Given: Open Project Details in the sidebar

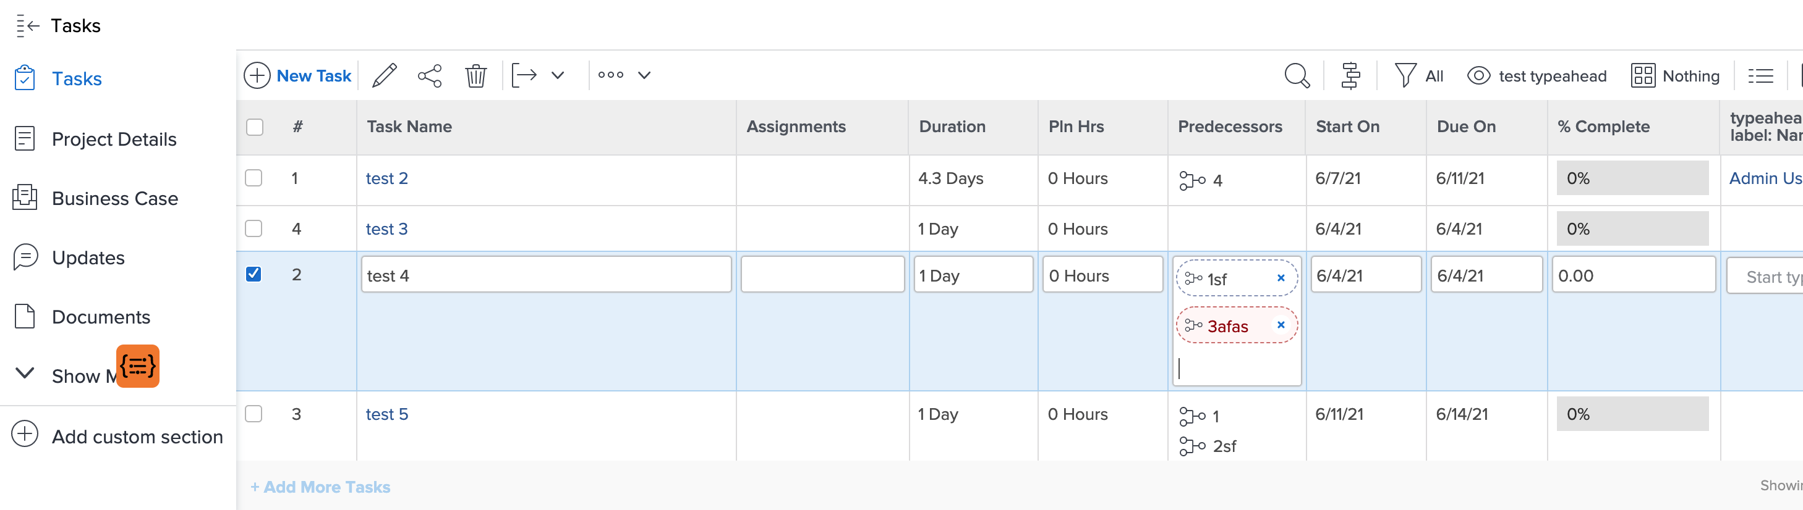Looking at the screenshot, I should click(114, 139).
